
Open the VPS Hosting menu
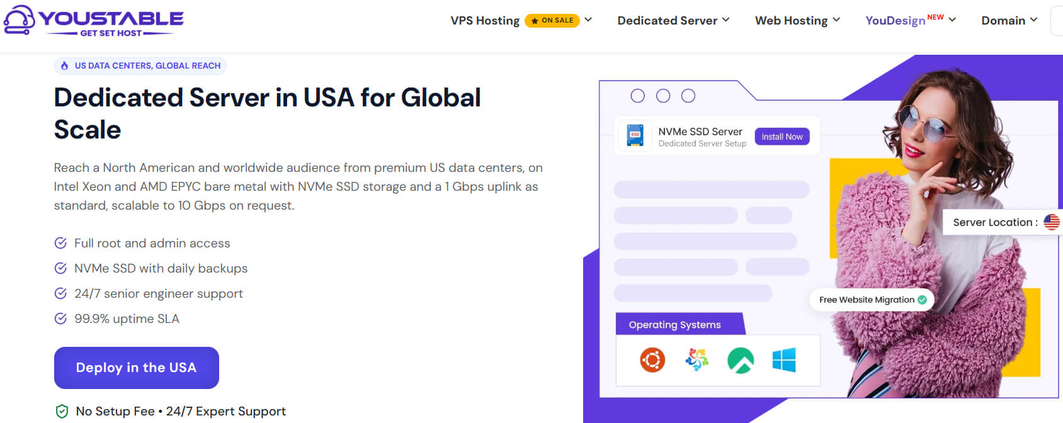pyautogui.click(x=485, y=20)
